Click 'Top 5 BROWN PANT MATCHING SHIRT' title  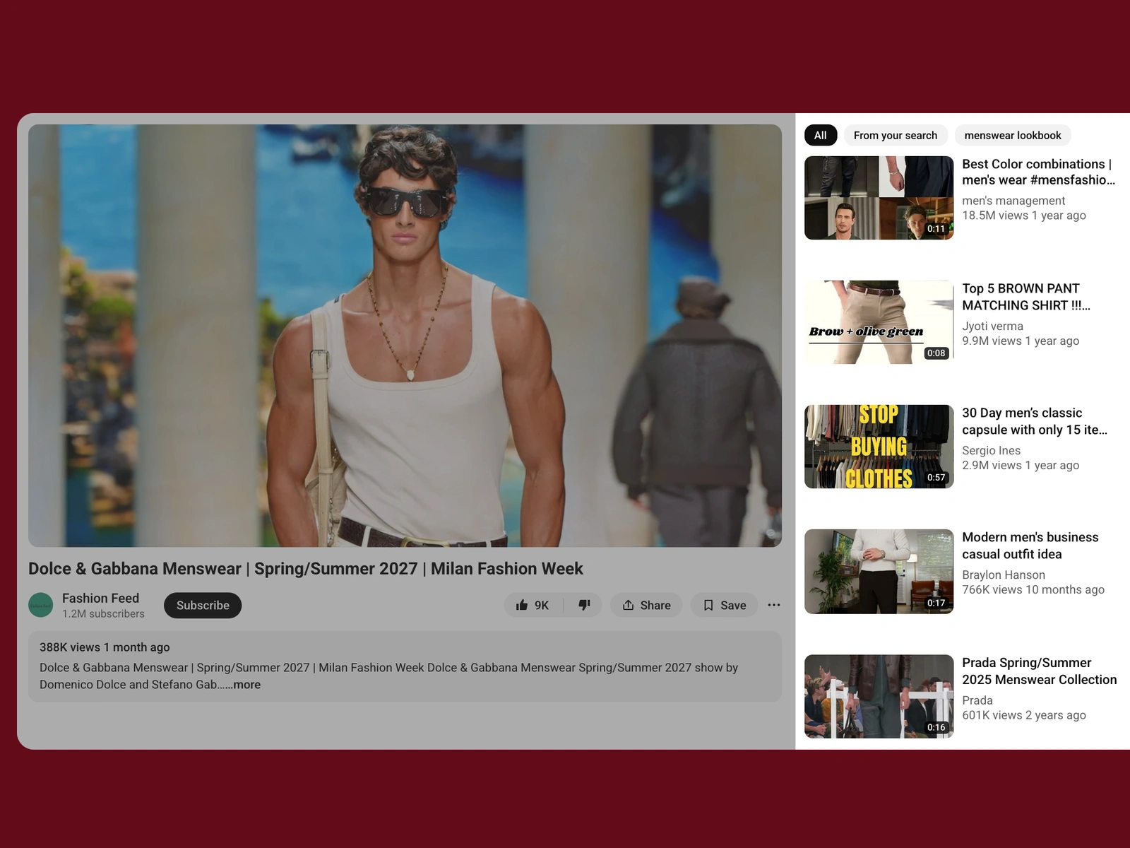pos(1026,297)
